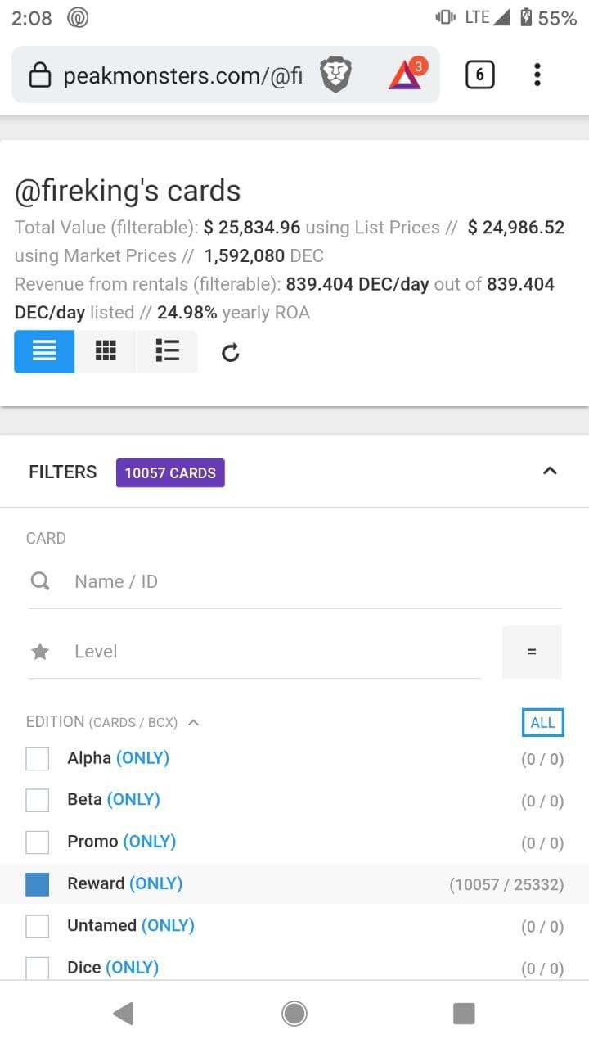Collapse the Edition section caret
Viewport: 589px width, 1048px height.
pos(193,722)
